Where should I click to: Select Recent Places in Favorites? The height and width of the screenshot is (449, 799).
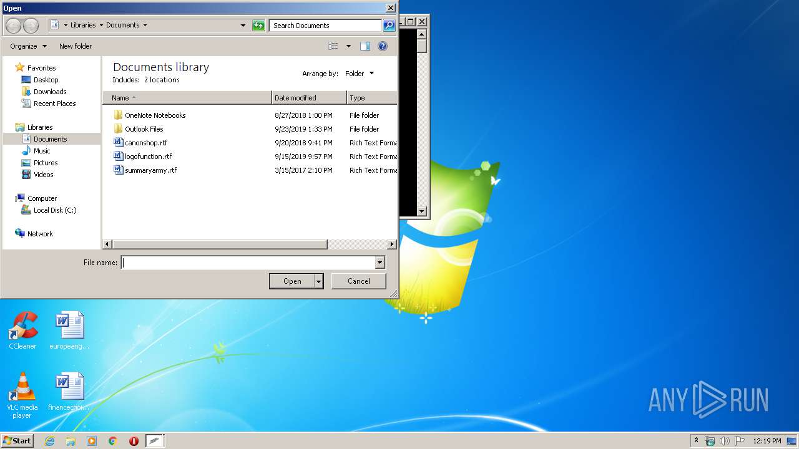[x=54, y=104]
